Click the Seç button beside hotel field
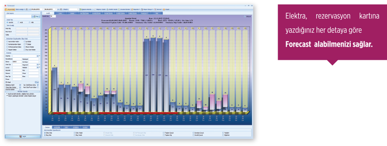Image resolution: width=387 pixels, height=146 pixels. (x=36, y=16)
